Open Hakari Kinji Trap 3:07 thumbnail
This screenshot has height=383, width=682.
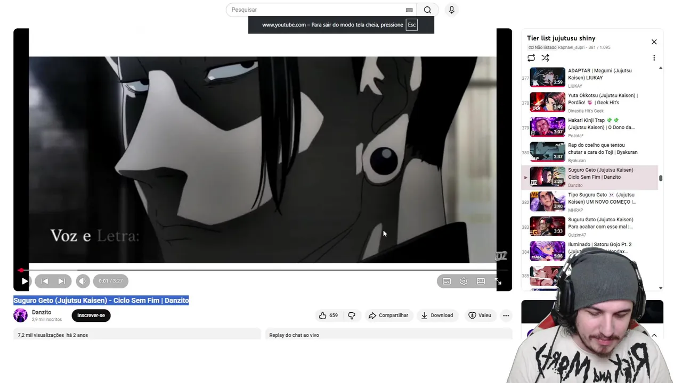pyautogui.click(x=547, y=127)
